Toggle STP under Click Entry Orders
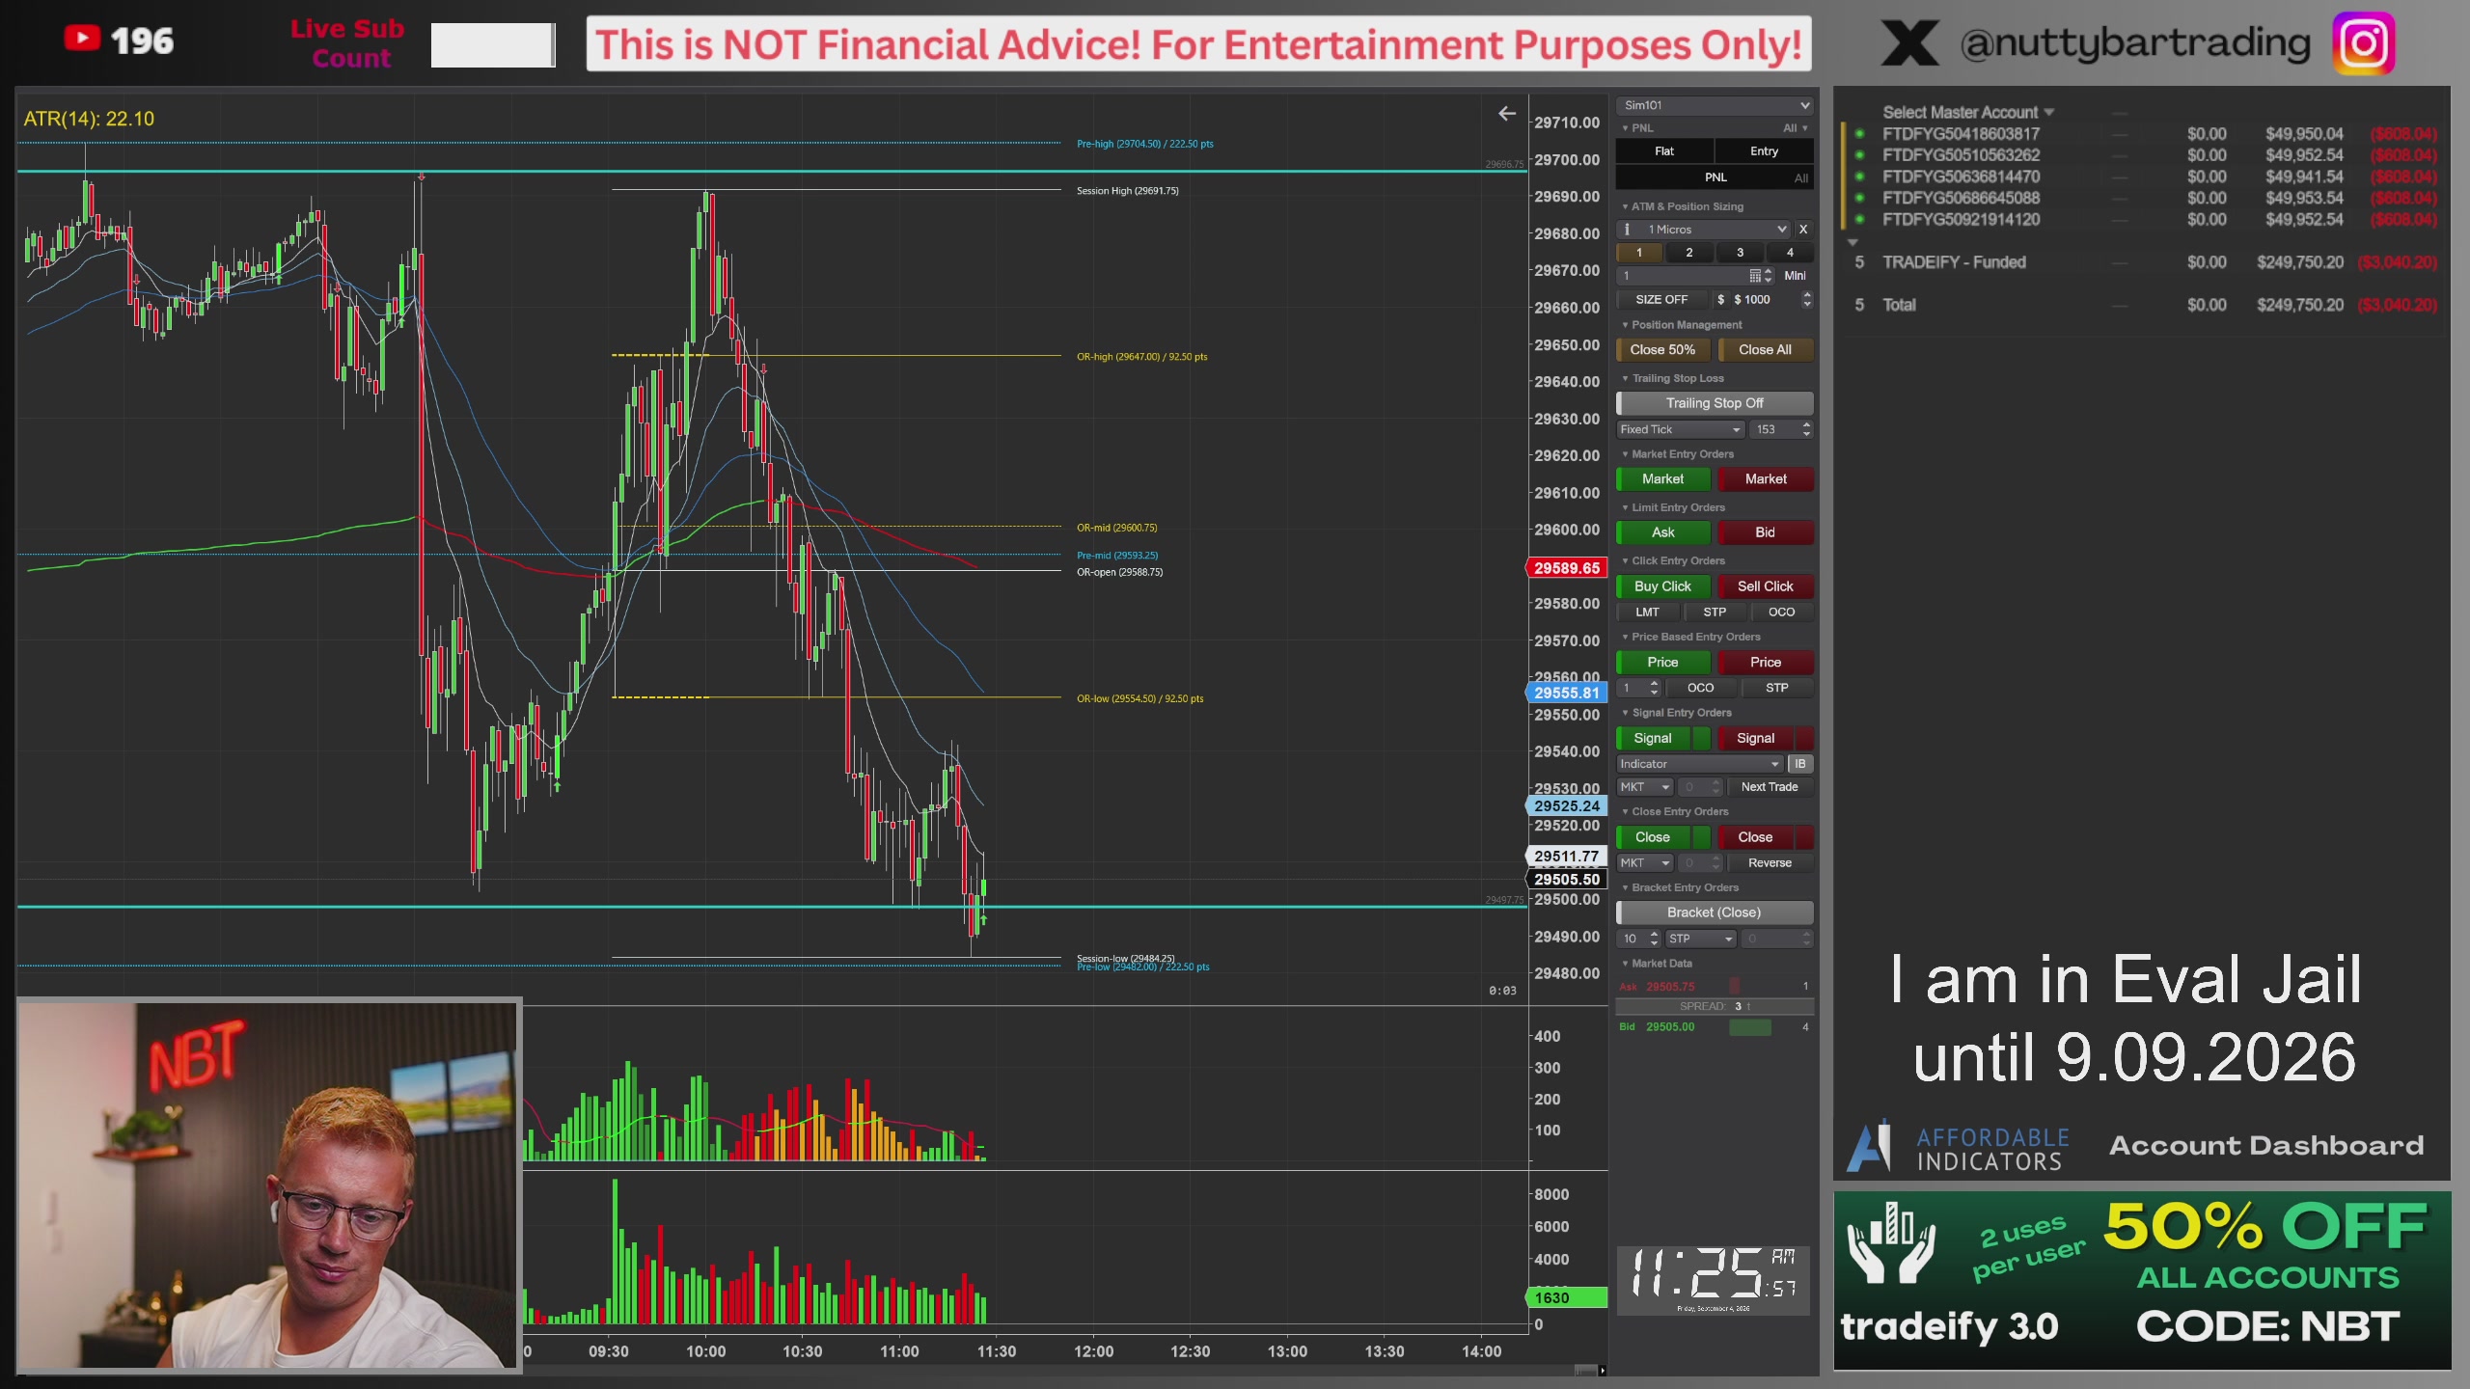The image size is (2470, 1389). pos(1715,613)
